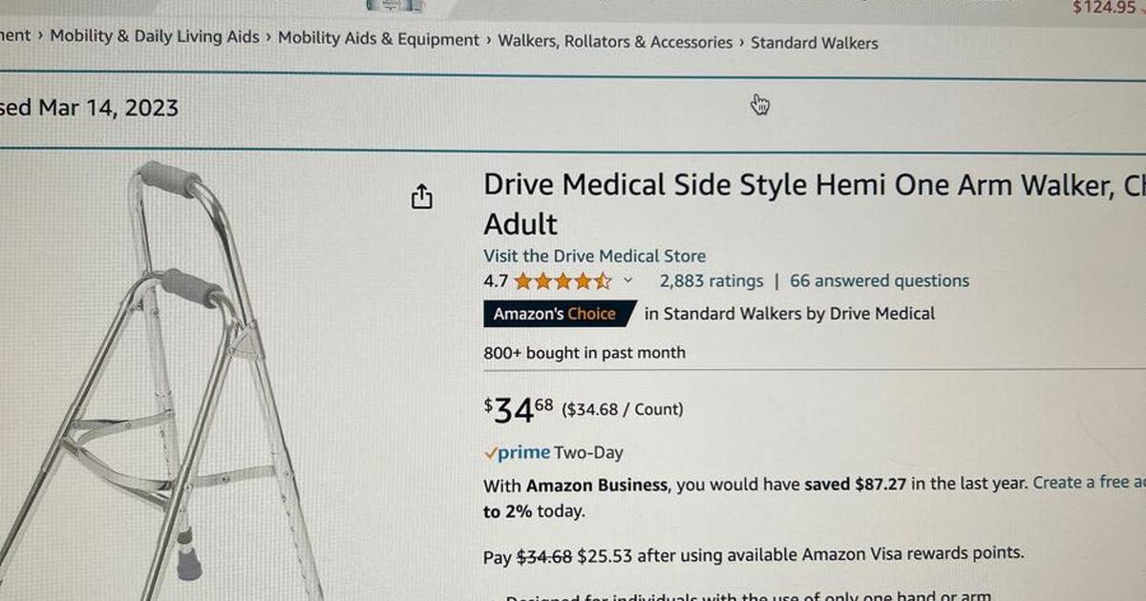Image resolution: width=1146 pixels, height=601 pixels.
Task: Open 'Mobility Aids & Equipment' category
Action: click(x=378, y=38)
